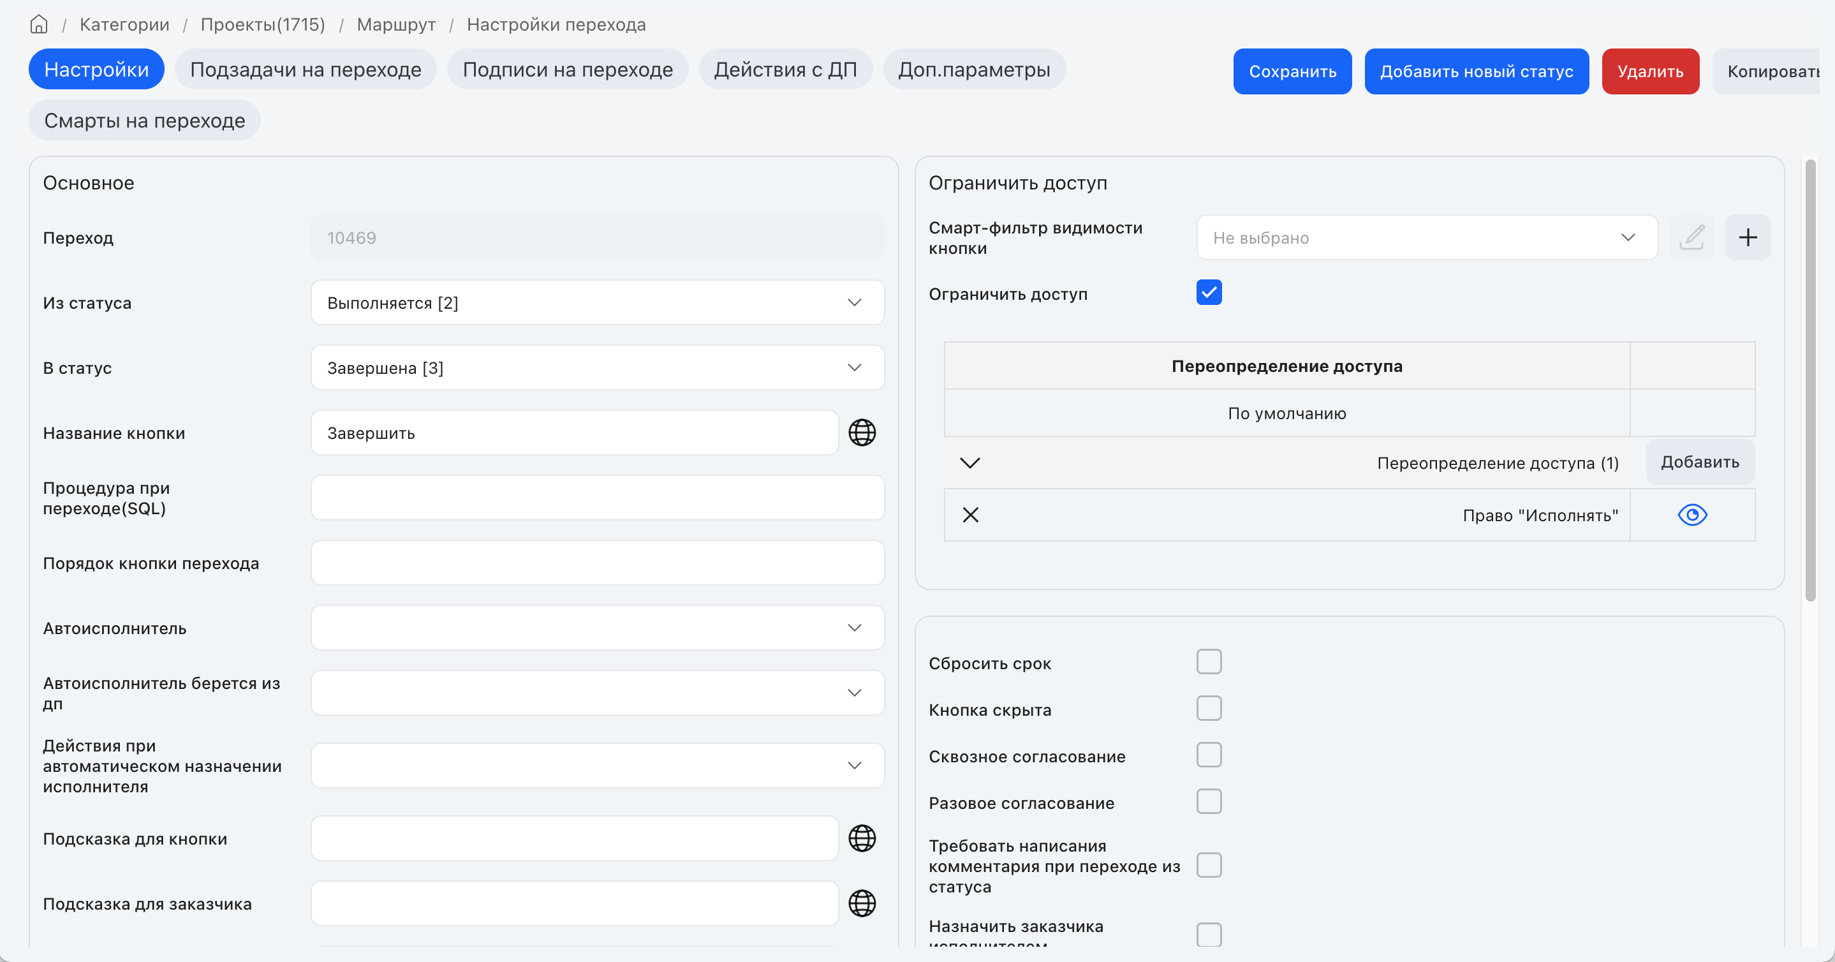Switch to Подписи на переходе tab
The image size is (1835, 962).
coord(568,69)
